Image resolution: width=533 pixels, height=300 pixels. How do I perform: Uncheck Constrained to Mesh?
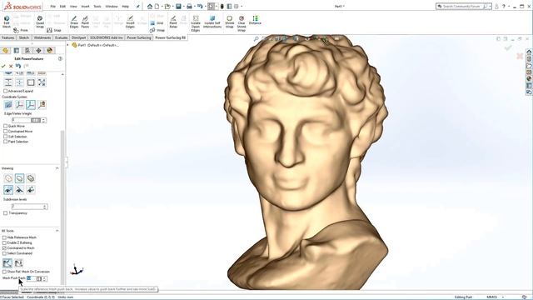(4, 248)
